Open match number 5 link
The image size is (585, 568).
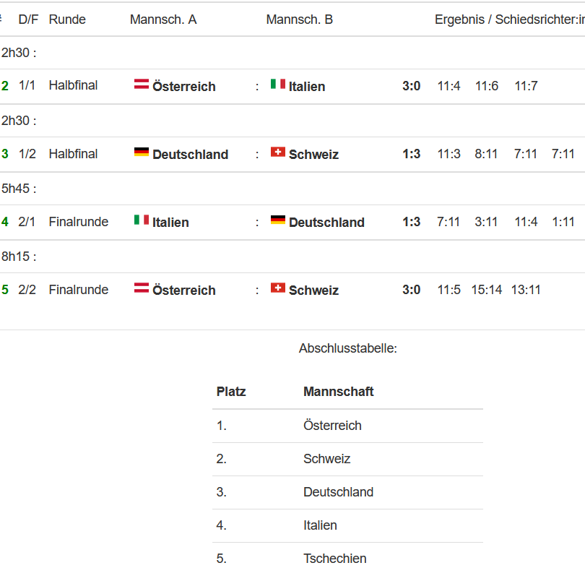click(x=5, y=290)
